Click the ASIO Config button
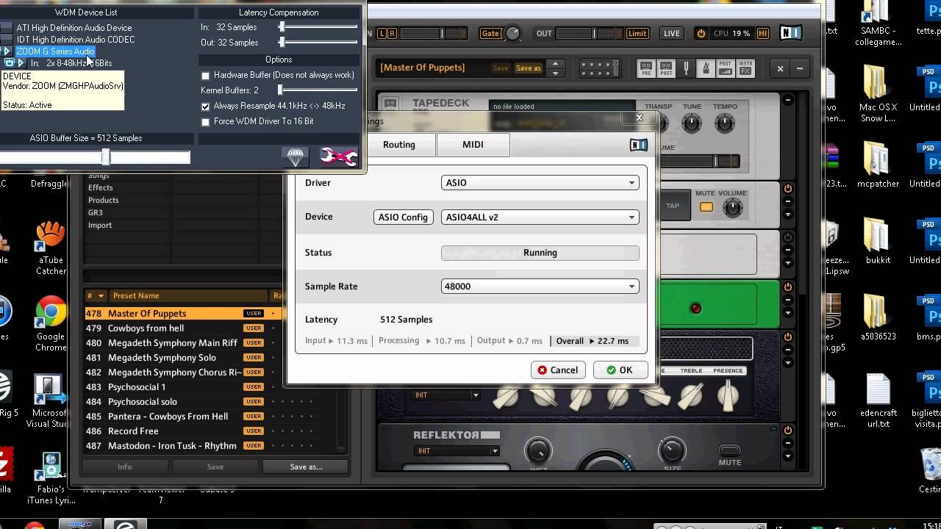 coord(403,217)
